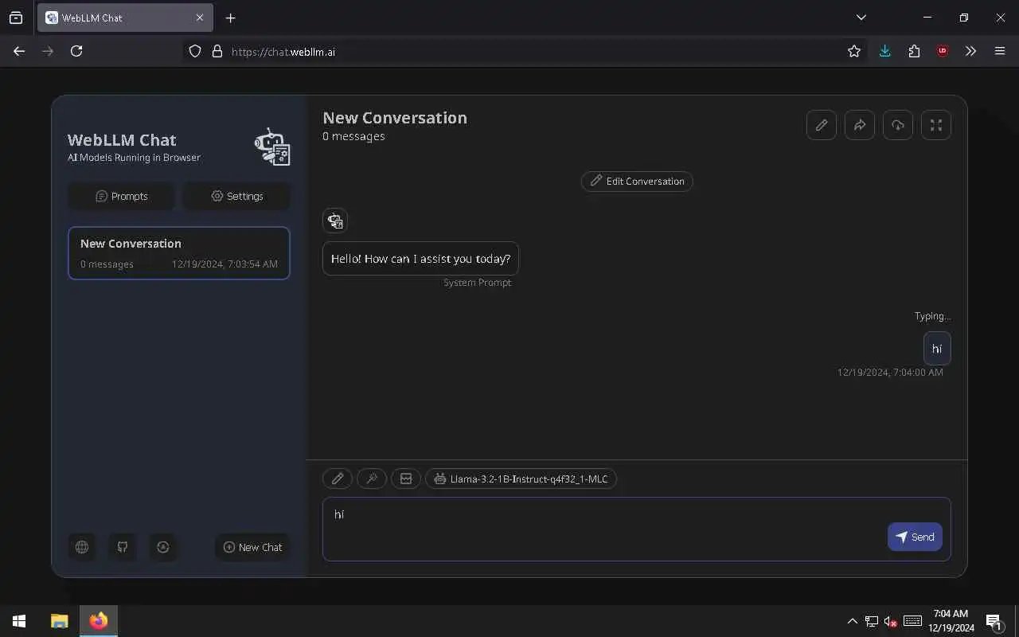The width and height of the screenshot is (1019, 637).
Task: Open File Explorer from the taskbar
Action: coord(59,621)
